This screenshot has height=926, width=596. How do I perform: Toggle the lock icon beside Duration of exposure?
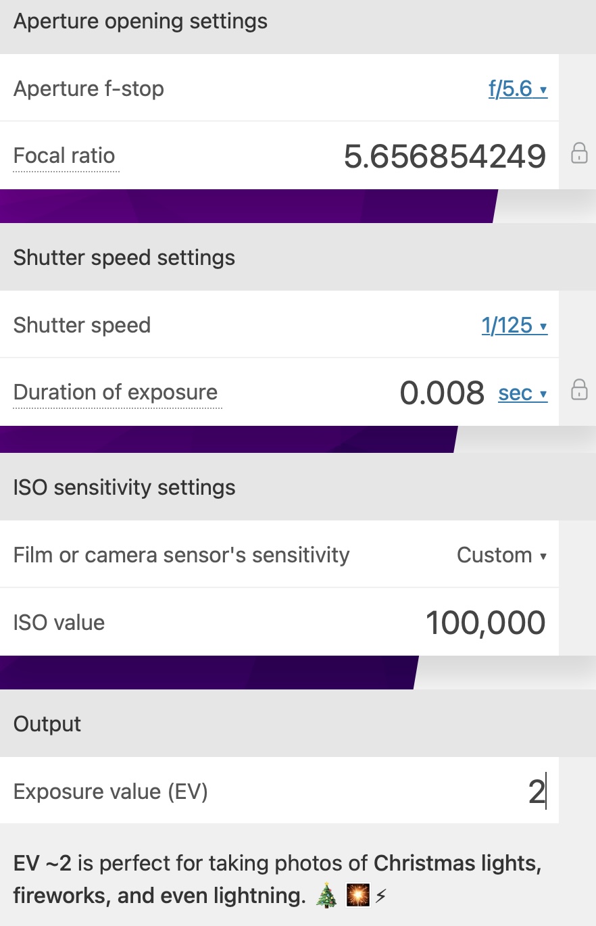[x=579, y=390]
